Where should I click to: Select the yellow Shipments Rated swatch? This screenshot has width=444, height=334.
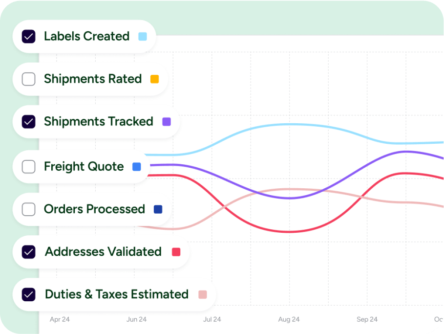pos(155,78)
